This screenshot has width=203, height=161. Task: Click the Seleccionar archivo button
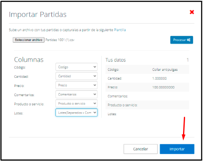29,40
